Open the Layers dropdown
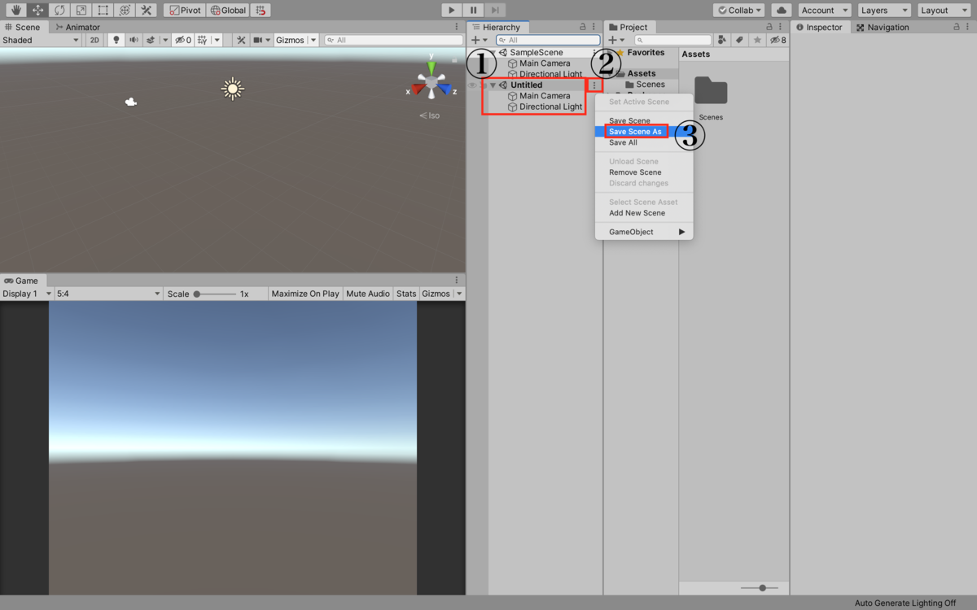977x610 pixels. click(883, 11)
